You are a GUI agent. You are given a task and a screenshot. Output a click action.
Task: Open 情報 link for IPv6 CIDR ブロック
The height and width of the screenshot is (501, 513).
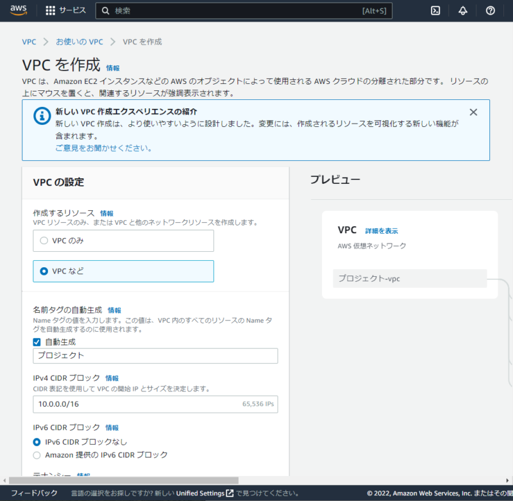click(x=112, y=427)
